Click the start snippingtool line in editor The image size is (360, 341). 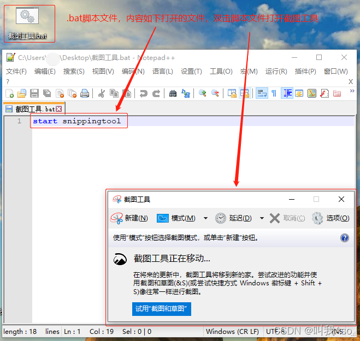coord(77,121)
